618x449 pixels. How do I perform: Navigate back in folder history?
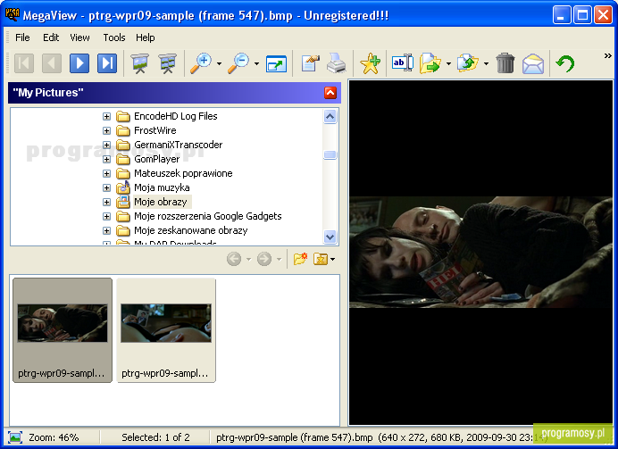tap(234, 259)
